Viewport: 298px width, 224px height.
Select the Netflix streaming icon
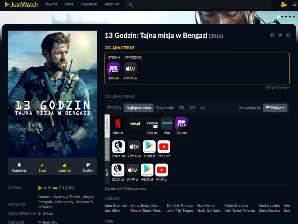tap(118, 123)
